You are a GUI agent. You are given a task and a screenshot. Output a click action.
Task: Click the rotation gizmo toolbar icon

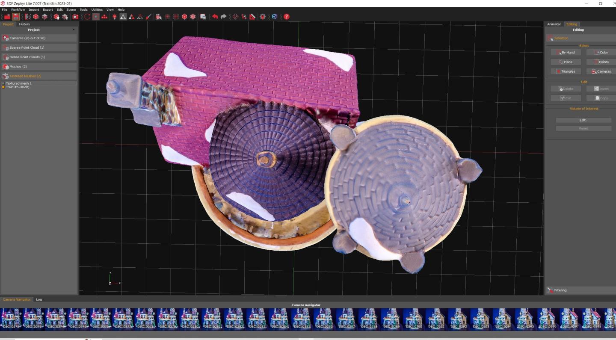pos(235,17)
